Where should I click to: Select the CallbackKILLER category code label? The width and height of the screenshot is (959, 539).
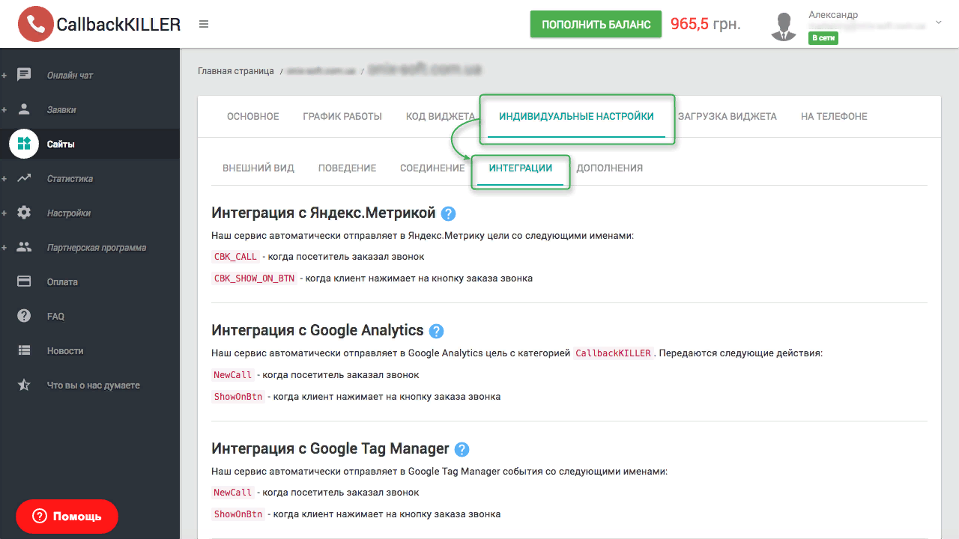coord(614,353)
